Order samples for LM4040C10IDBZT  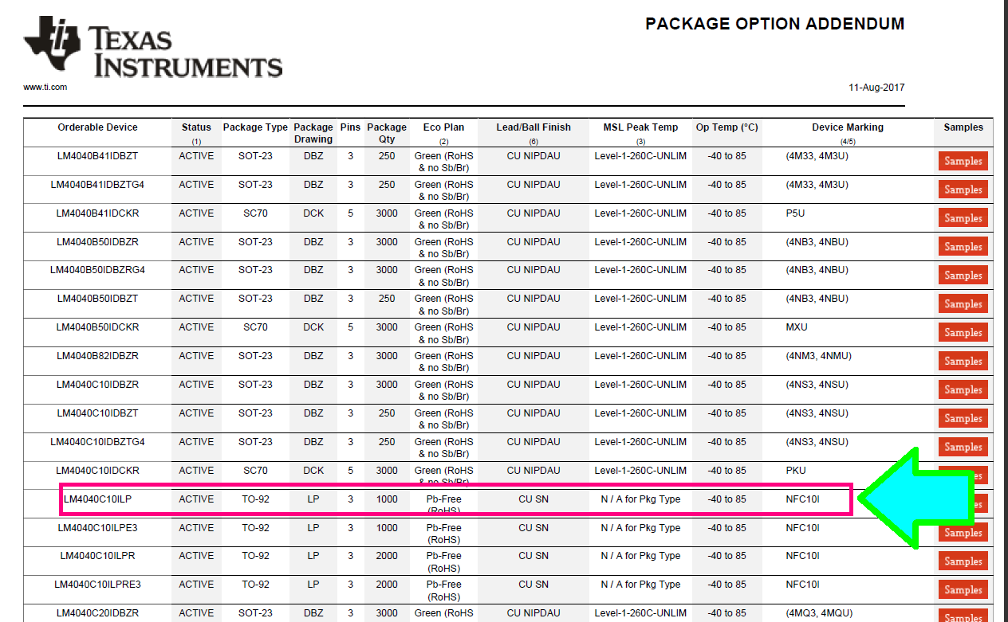[963, 419]
